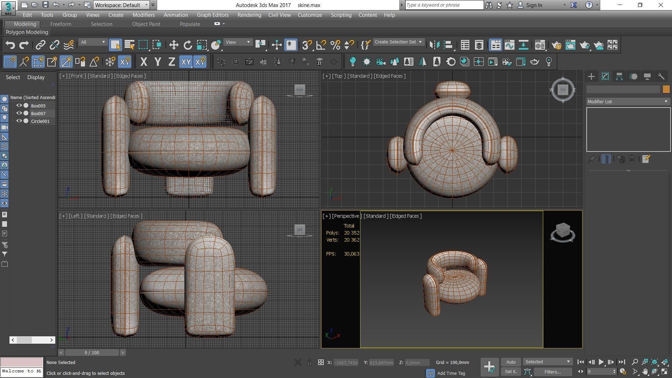Open the reference coordinate View dropdown
Image resolution: width=672 pixels, height=378 pixels.
[238, 42]
